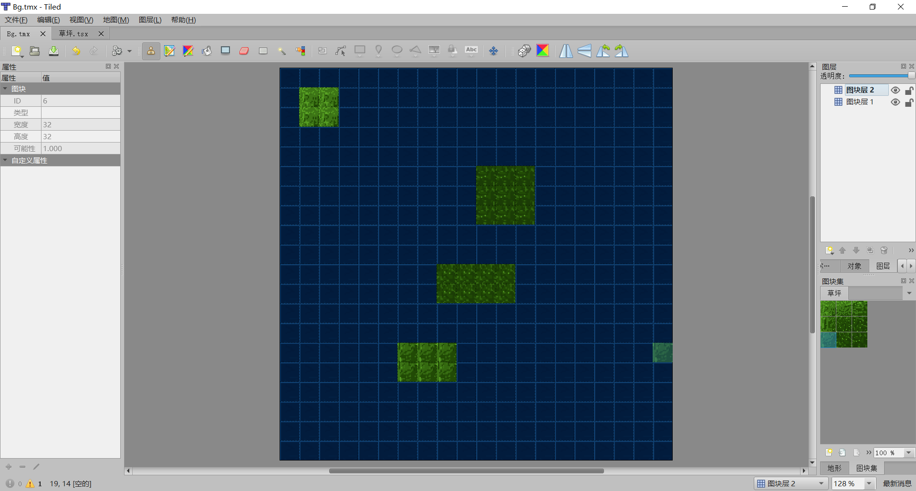This screenshot has width=916, height=491.
Task: Lock layer 图块层 1
Action: point(909,102)
